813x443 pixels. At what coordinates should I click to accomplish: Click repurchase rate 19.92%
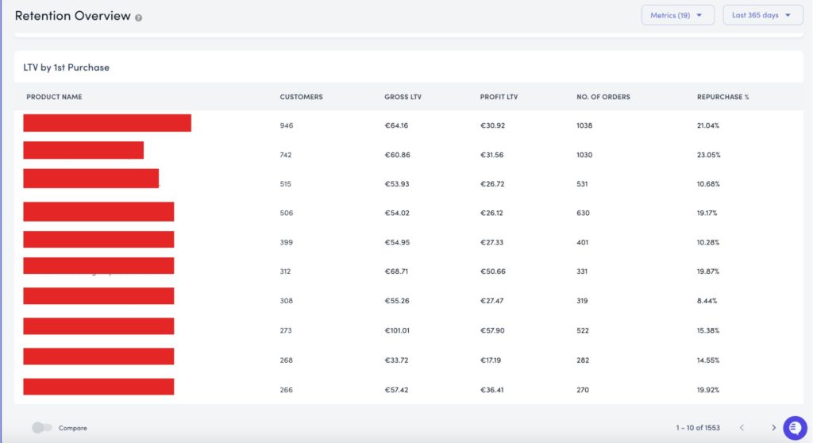[x=707, y=390]
